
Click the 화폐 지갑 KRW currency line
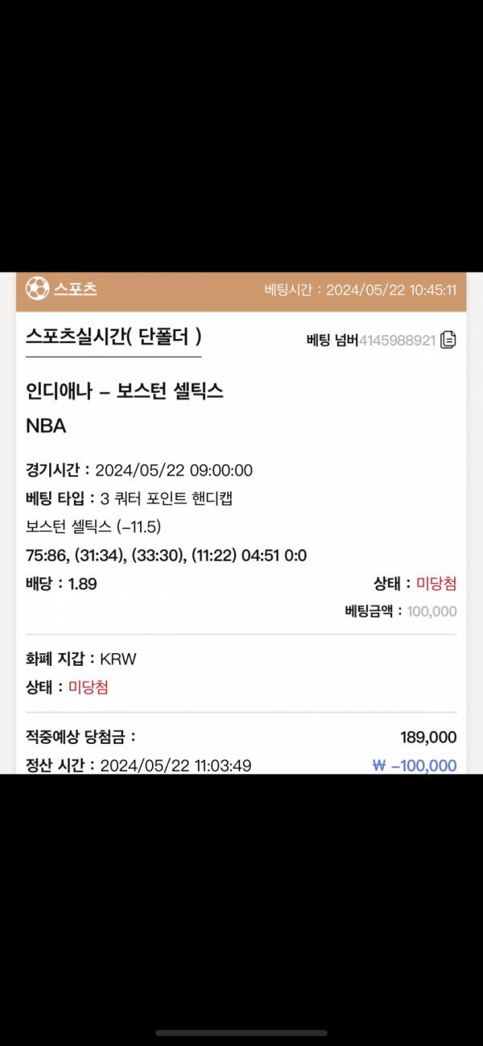(x=81, y=659)
